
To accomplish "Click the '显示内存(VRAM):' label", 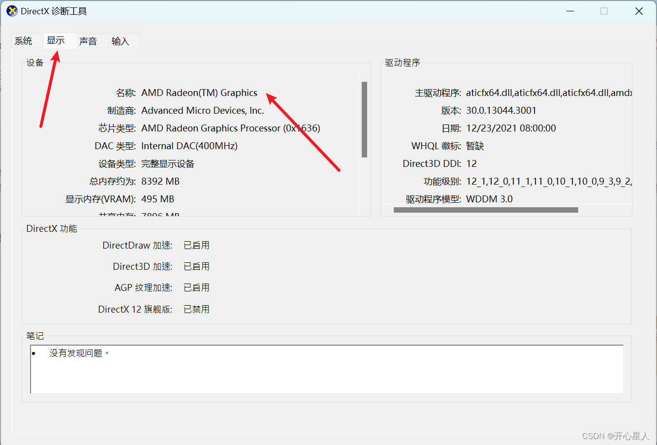I will 101,199.
